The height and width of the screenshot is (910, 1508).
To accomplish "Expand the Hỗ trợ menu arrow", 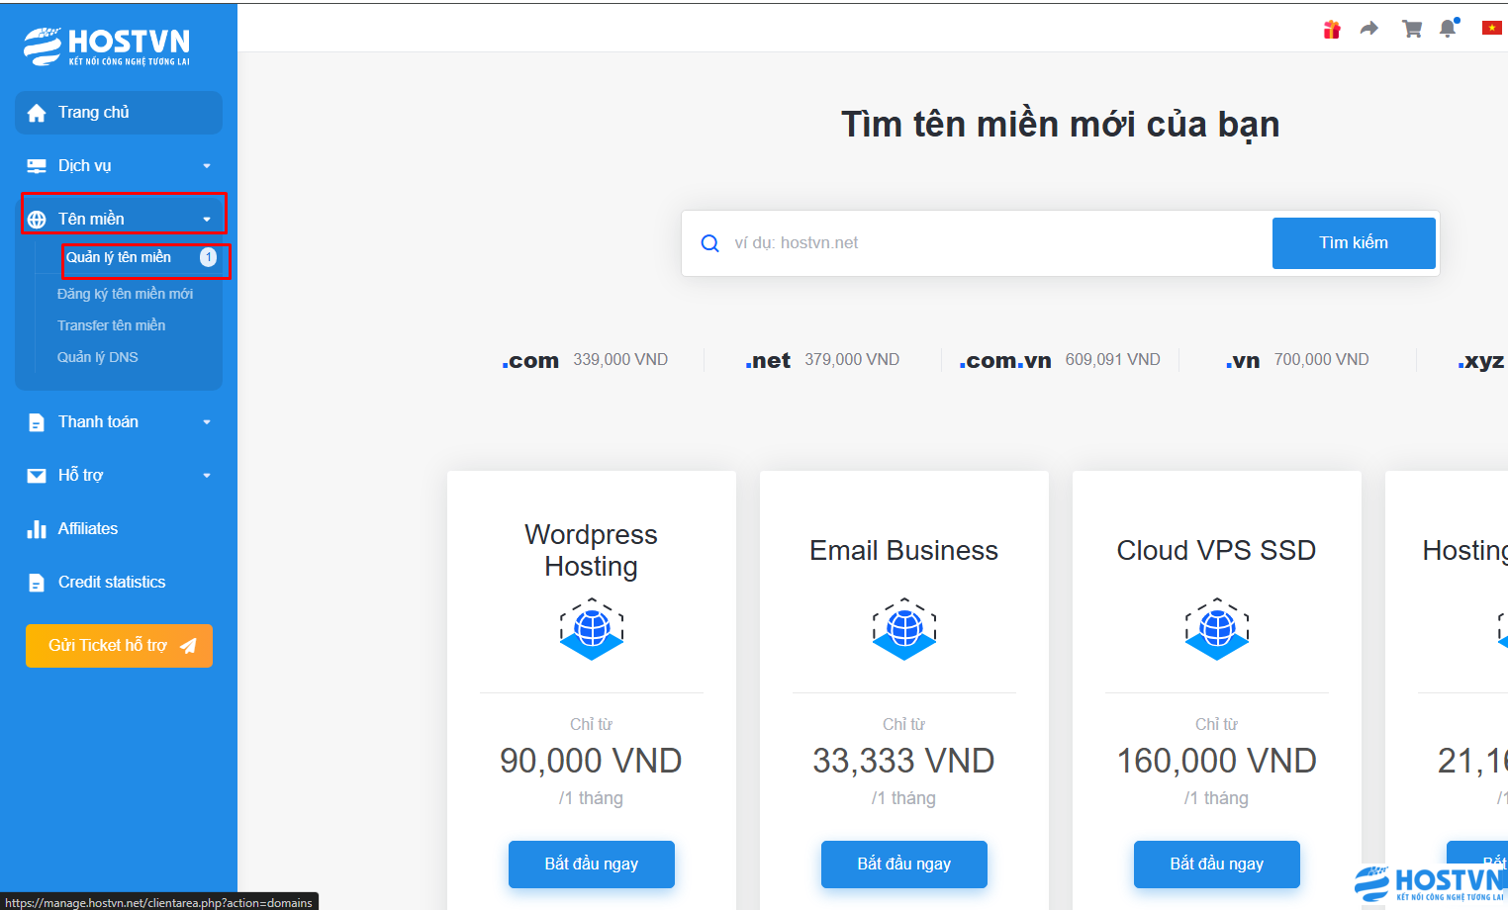I will [207, 476].
